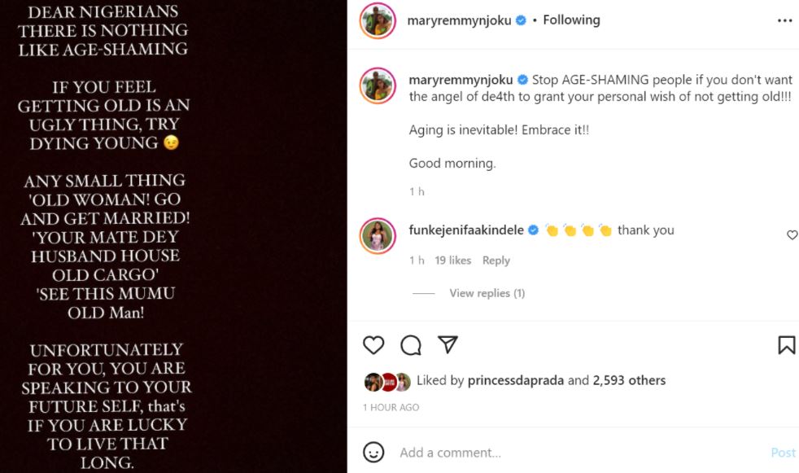This screenshot has height=473, width=799.
Task: Click the Post button
Action: point(783,453)
